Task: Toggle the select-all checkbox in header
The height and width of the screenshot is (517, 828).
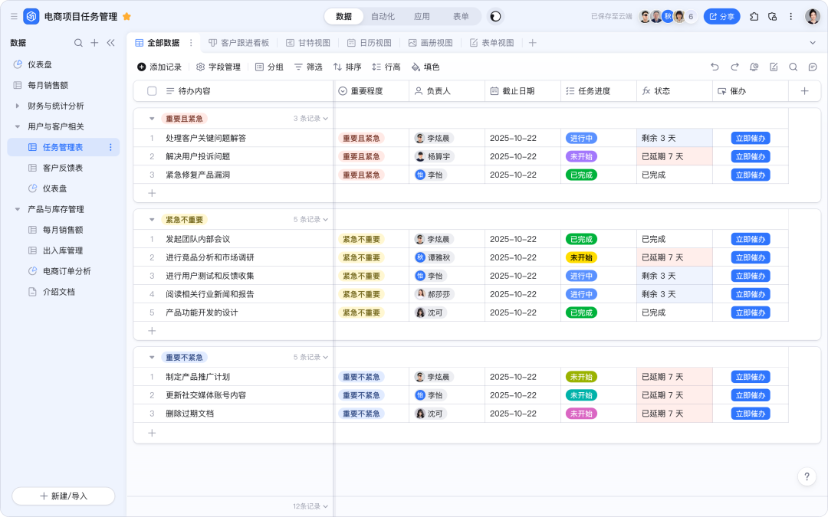Action: tap(152, 91)
